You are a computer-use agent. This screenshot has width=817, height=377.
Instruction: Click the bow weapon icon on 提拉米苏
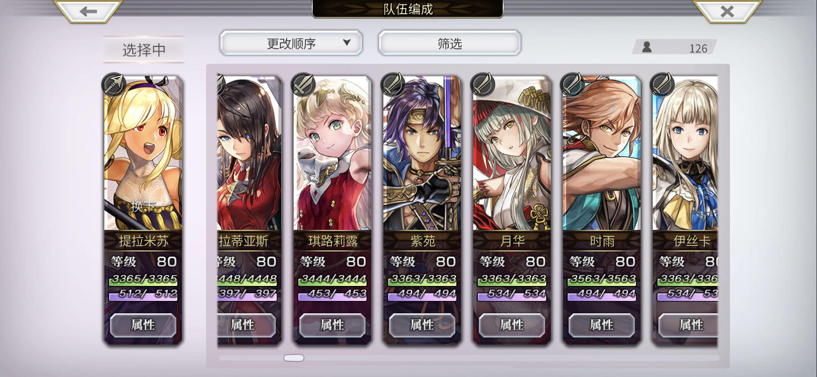point(114,84)
